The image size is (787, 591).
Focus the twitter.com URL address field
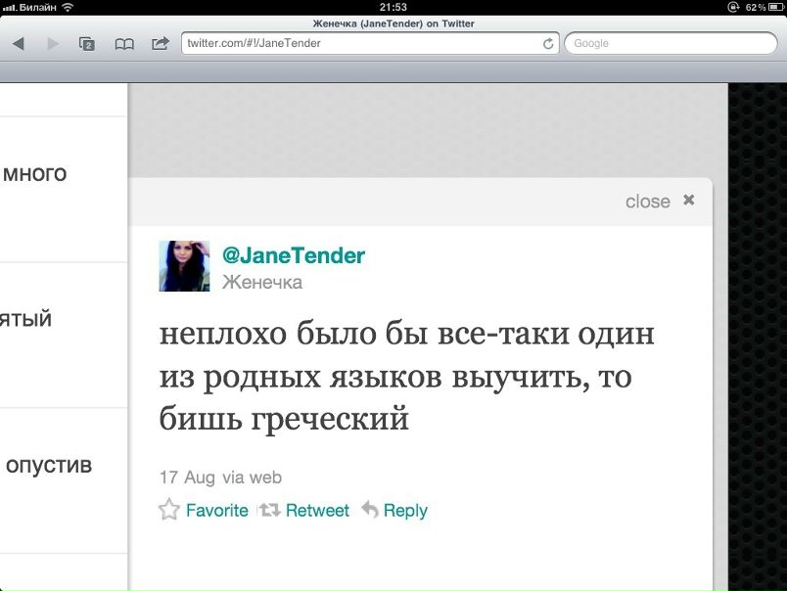[370, 44]
